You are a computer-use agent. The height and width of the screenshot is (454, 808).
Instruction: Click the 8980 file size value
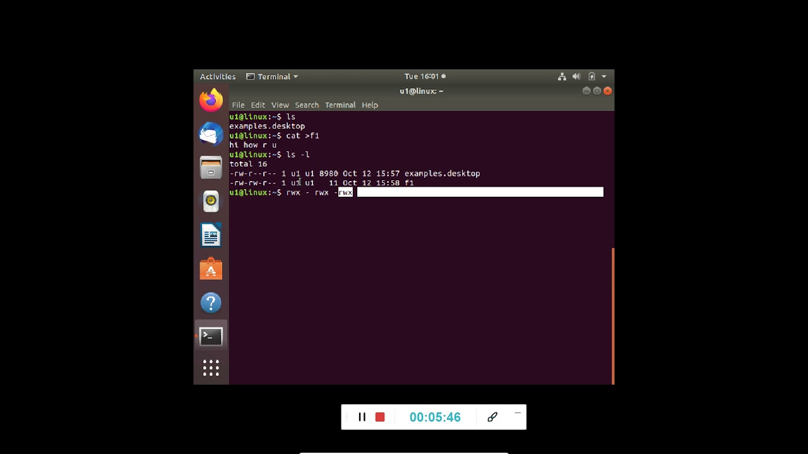click(x=328, y=173)
